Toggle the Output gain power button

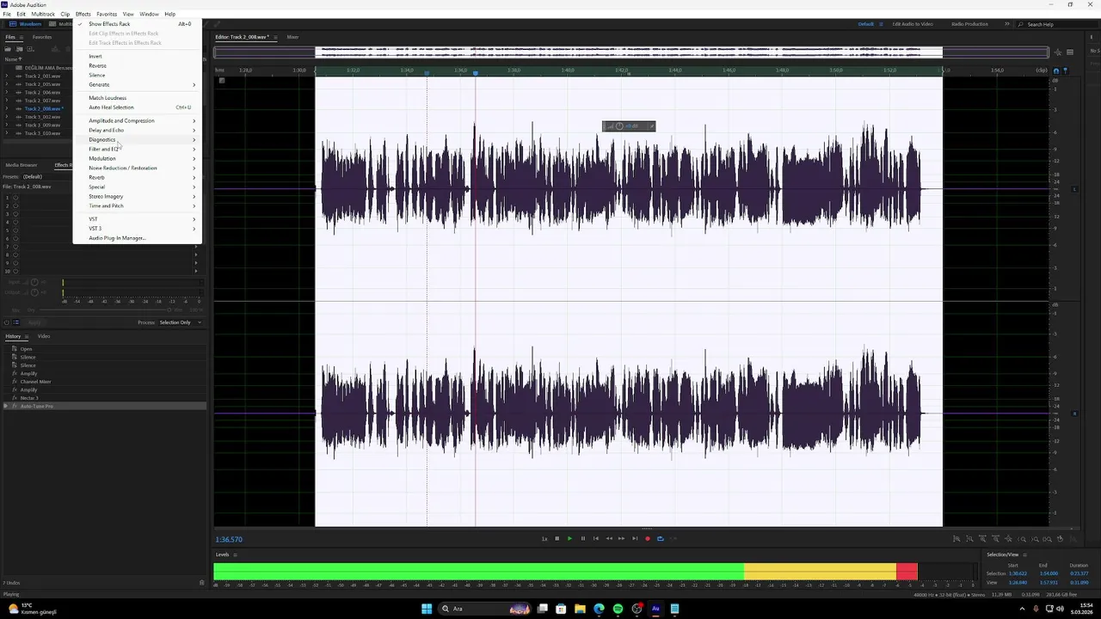35,293
